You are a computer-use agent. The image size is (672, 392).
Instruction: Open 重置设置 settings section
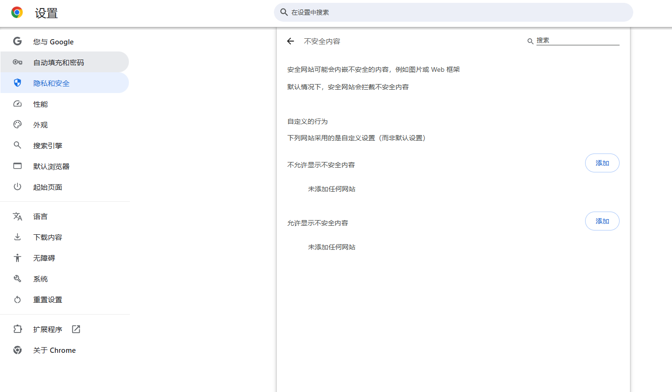pos(65,299)
